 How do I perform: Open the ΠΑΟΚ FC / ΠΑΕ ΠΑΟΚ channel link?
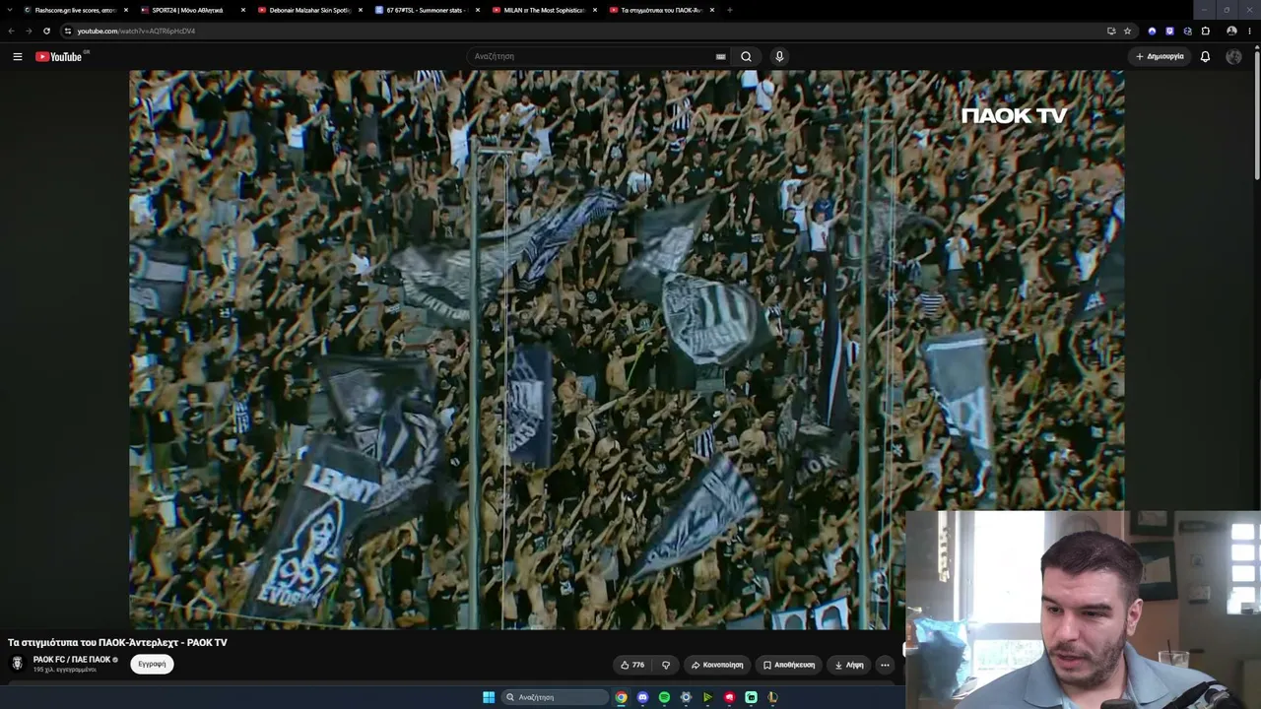pyautogui.click(x=72, y=660)
